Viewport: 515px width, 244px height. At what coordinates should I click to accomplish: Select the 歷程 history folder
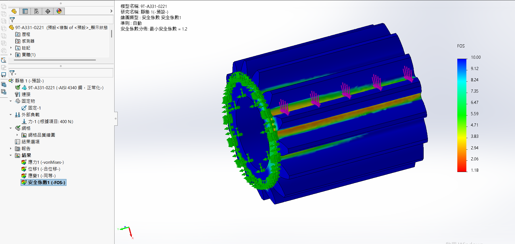point(26,34)
